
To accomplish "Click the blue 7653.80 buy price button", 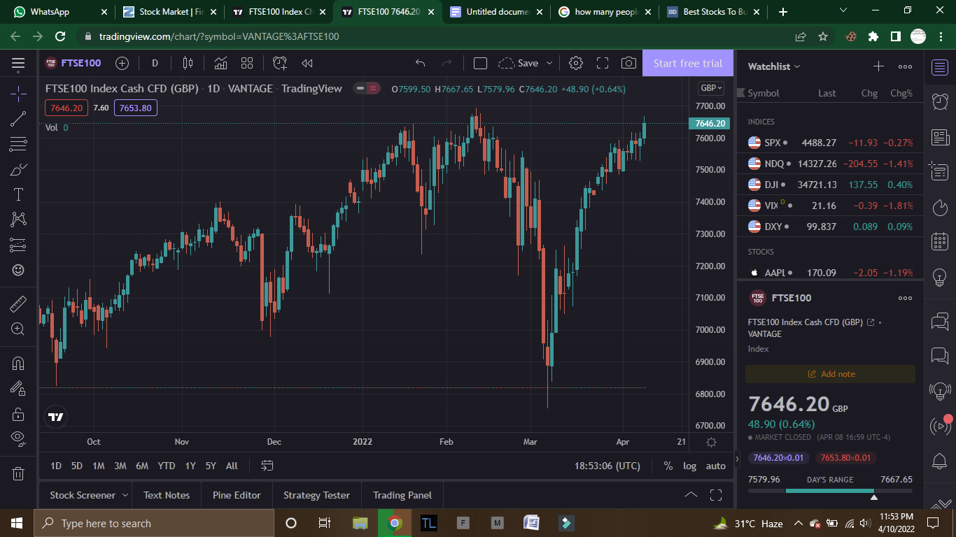I will click(136, 108).
